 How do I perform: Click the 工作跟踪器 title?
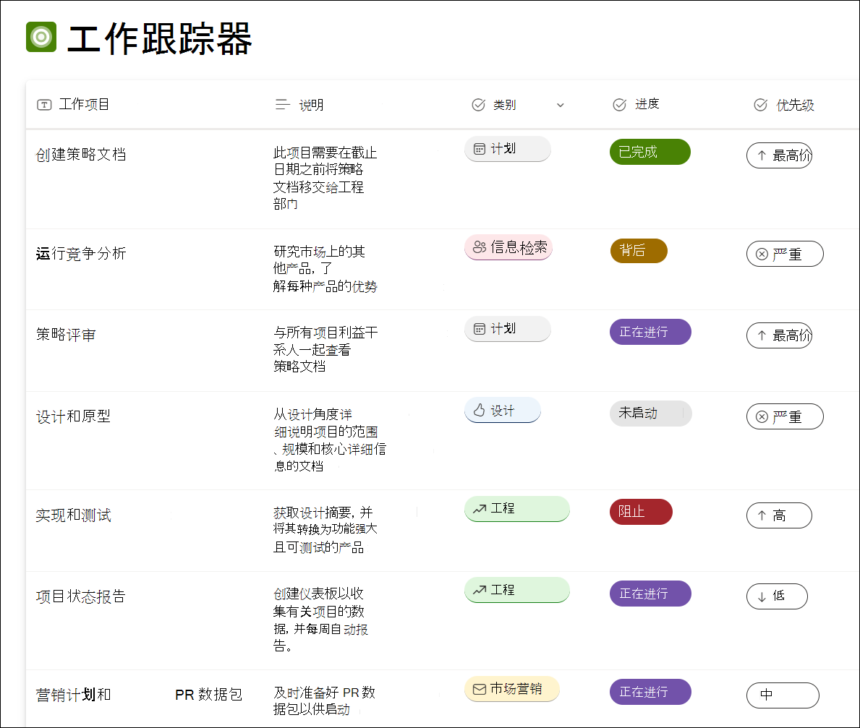pyautogui.click(x=159, y=39)
